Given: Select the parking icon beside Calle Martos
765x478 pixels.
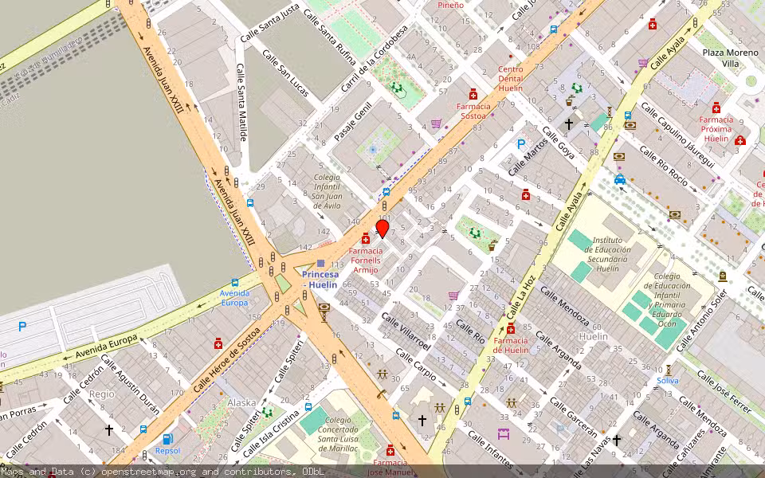Looking at the screenshot, I should (x=520, y=144).
